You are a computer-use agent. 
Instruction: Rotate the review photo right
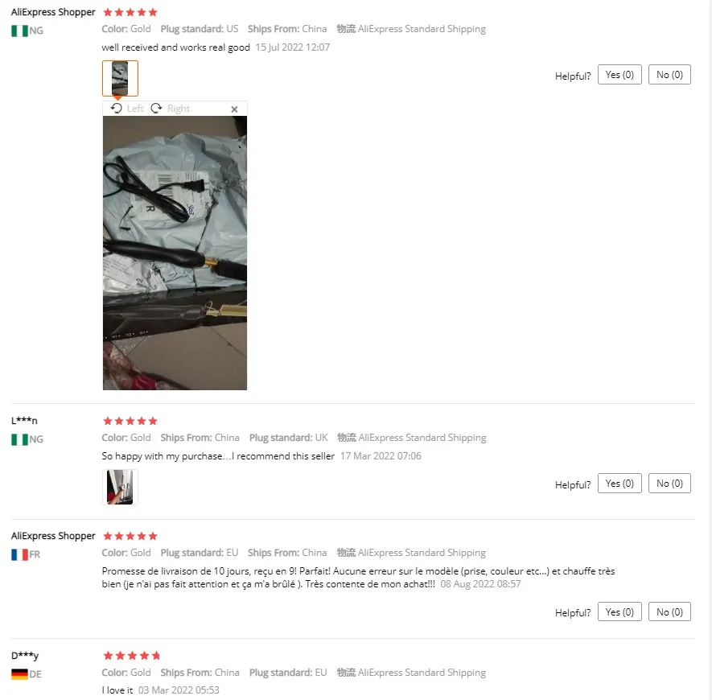coord(171,109)
